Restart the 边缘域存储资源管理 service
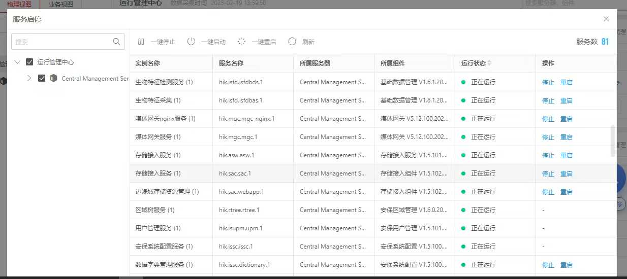This screenshot has width=627, height=279. pyautogui.click(x=567, y=192)
